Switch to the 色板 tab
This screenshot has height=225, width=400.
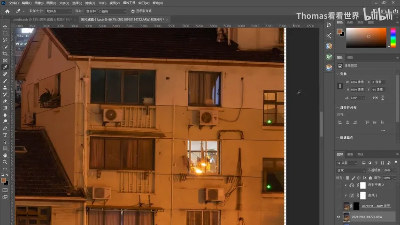[x=350, y=22]
